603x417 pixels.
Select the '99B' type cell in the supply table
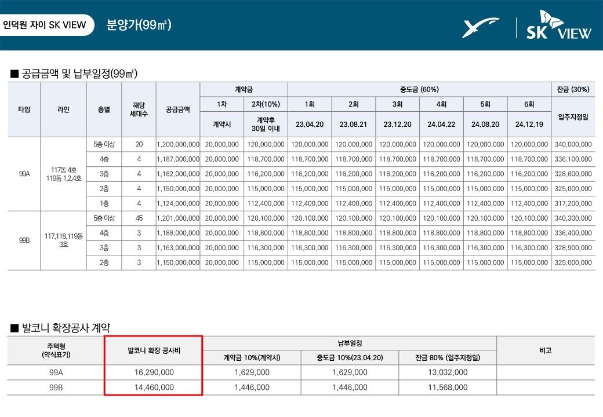[x=24, y=240]
